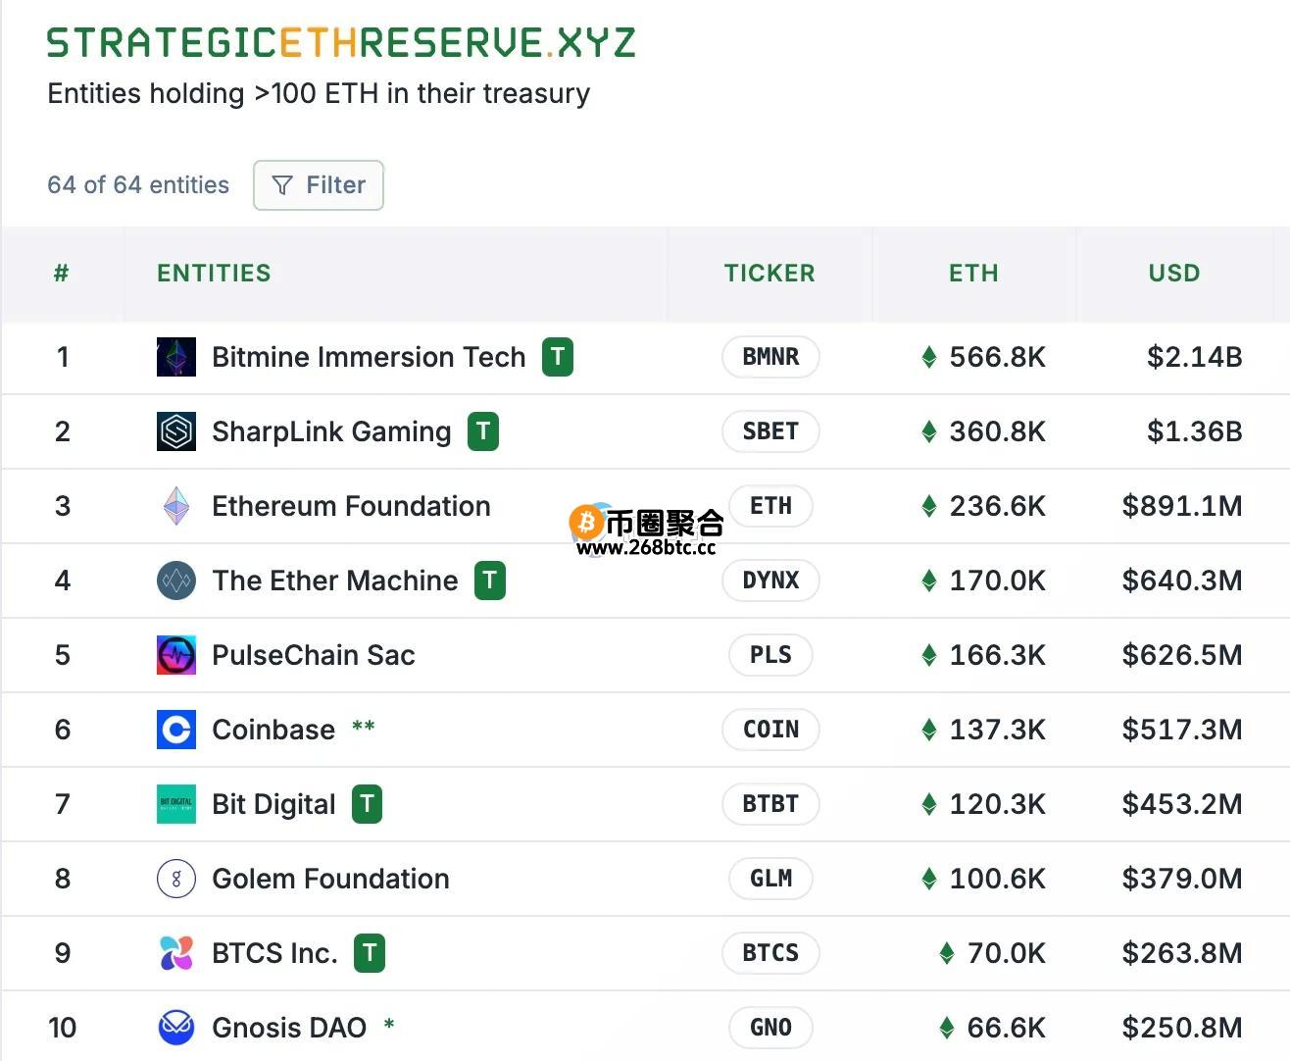
Task: Sort by the # rank column header
Action: 61,273
